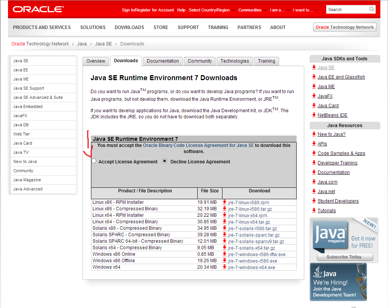Open the Downloads main menu item
The width and height of the screenshot is (388, 308).
(129, 27)
